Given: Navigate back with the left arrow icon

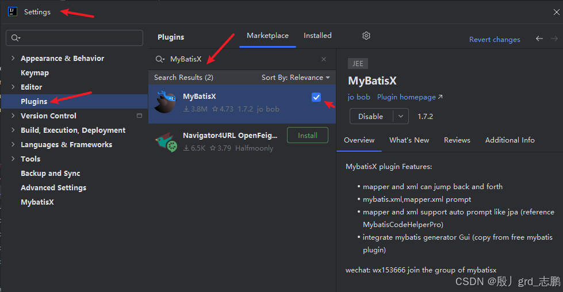Looking at the screenshot, I should [x=539, y=39].
